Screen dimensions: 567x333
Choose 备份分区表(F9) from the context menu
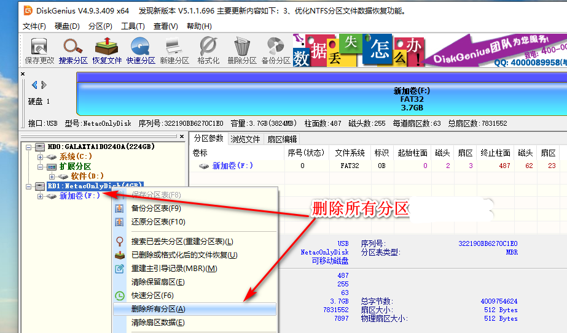[195, 209]
